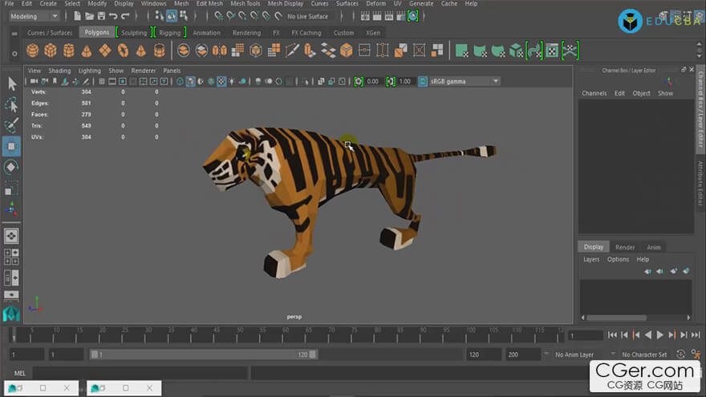Open the No Anim Layer dropdown
The width and height of the screenshot is (706, 397).
(575, 354)
